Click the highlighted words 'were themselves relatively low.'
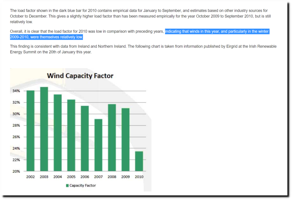Image resolution: width=292 pixels, height=200 pixels. 56,37
